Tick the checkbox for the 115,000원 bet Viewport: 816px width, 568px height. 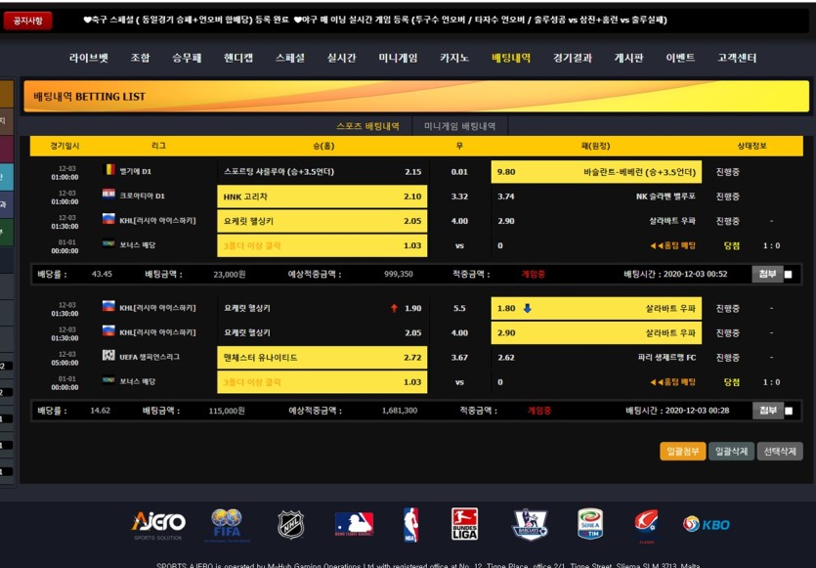[x=789, y=411]
